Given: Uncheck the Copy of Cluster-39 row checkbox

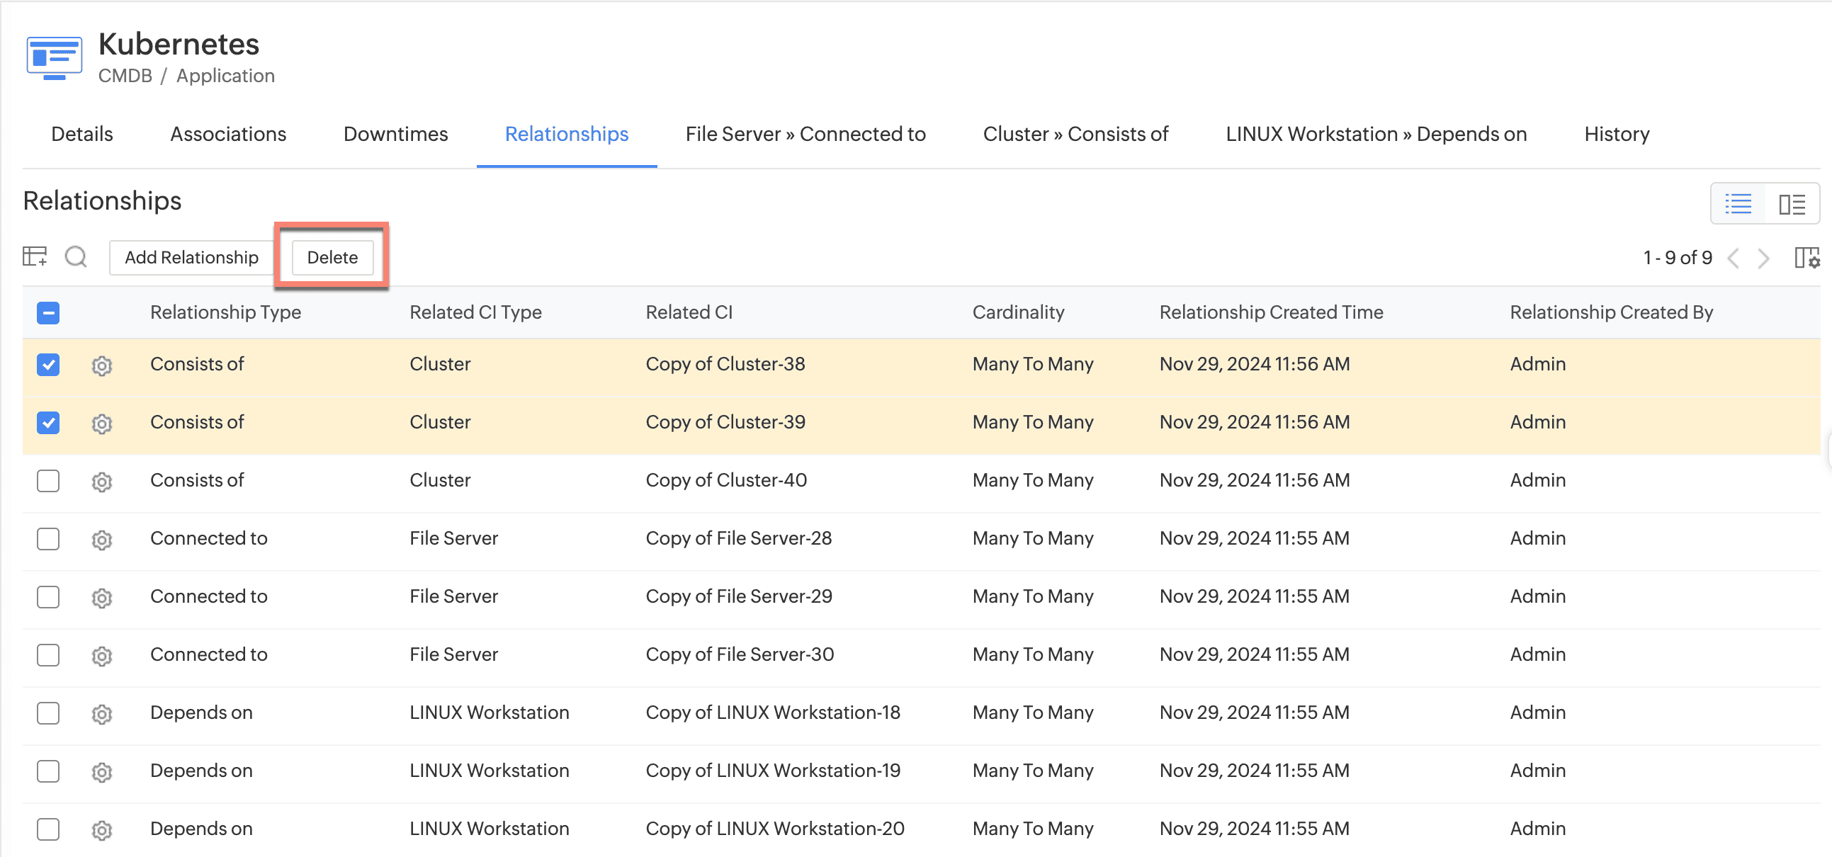Looking at the screenshot, I should click(48, 422).
